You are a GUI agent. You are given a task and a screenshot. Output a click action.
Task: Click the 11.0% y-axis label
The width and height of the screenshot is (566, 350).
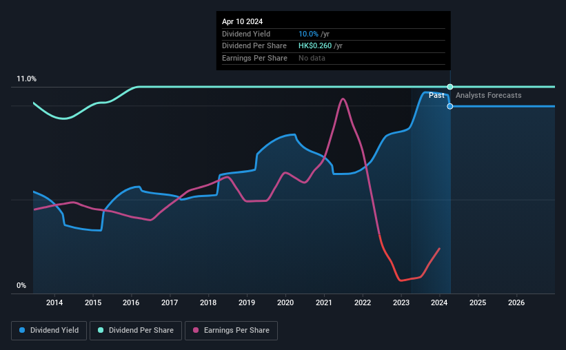pos(26,79)
